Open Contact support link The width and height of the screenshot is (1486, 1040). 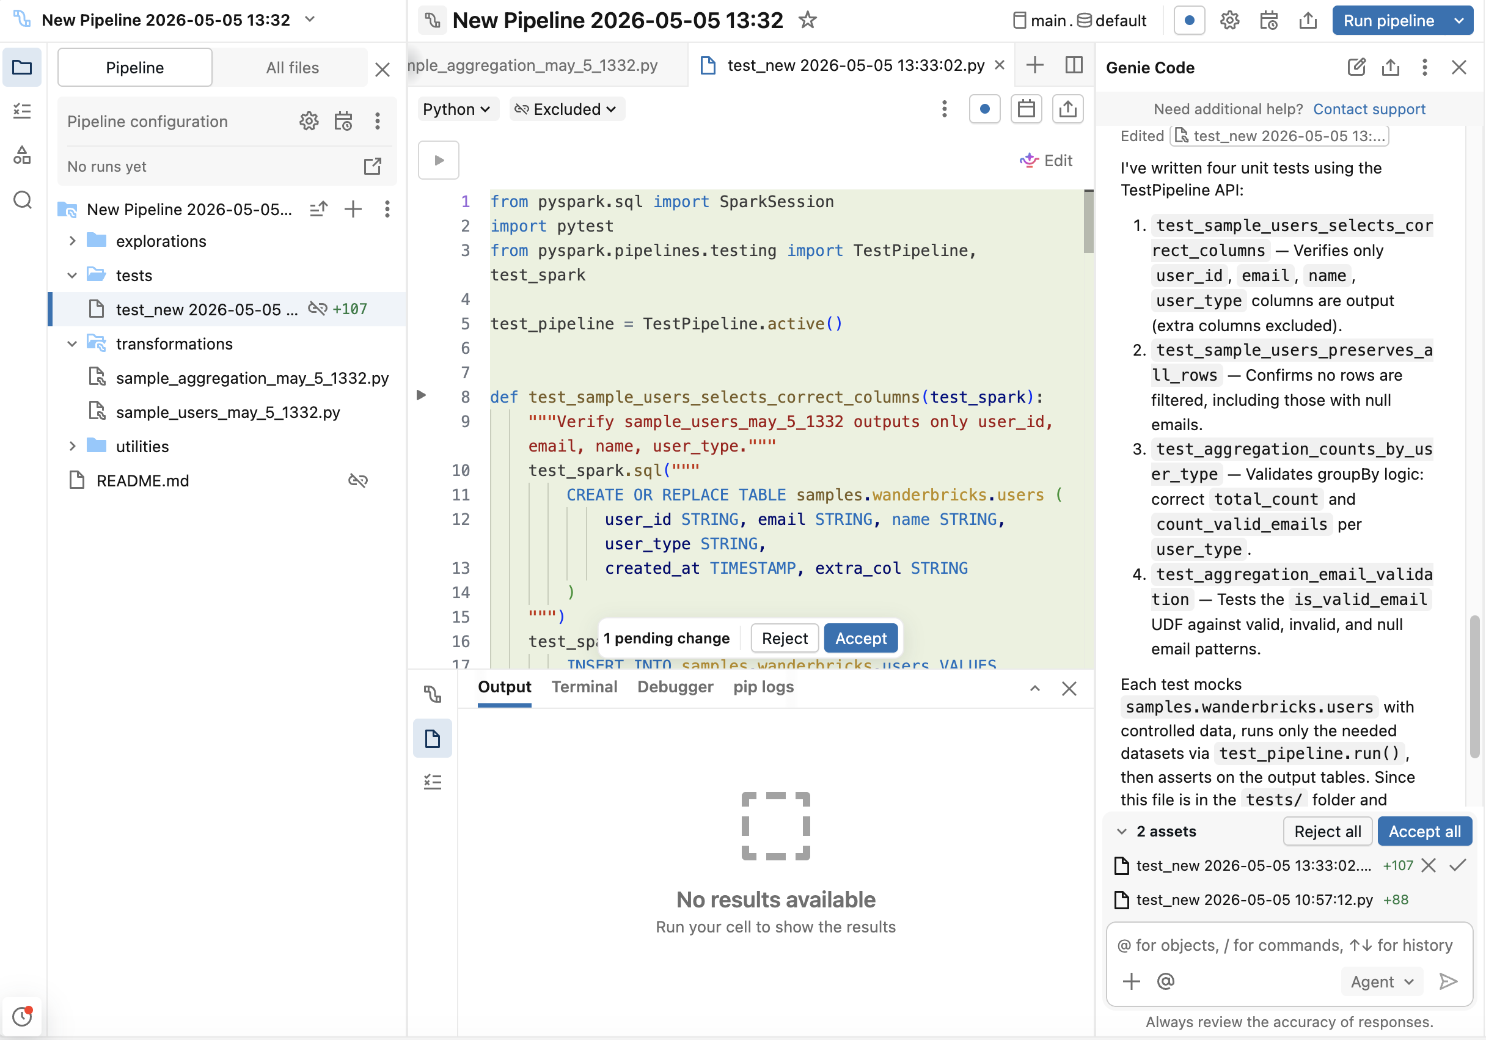coord(1369,109)
